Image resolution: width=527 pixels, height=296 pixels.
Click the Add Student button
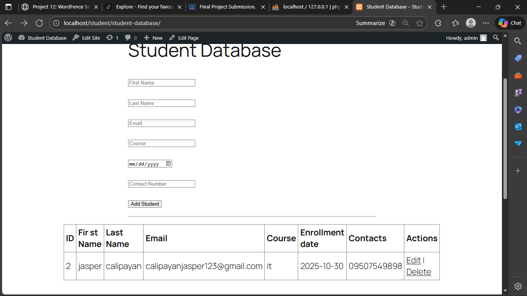click(x=145, y=204)
